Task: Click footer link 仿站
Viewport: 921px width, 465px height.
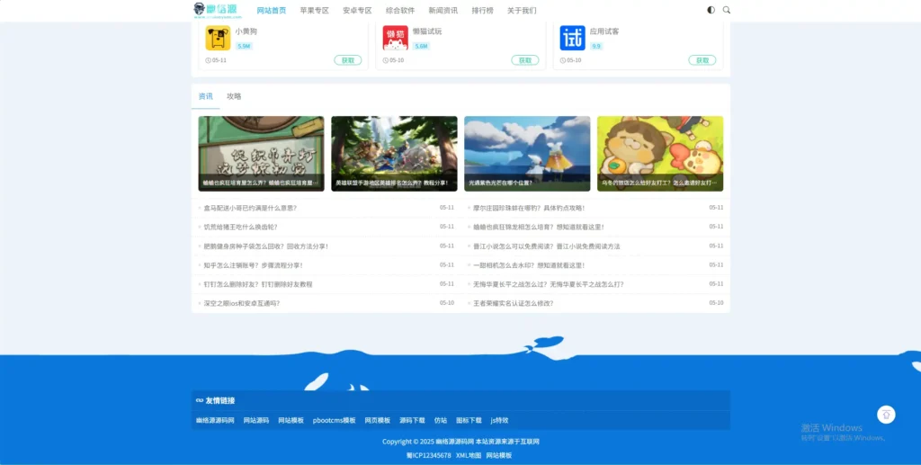Action: (441, 420)
